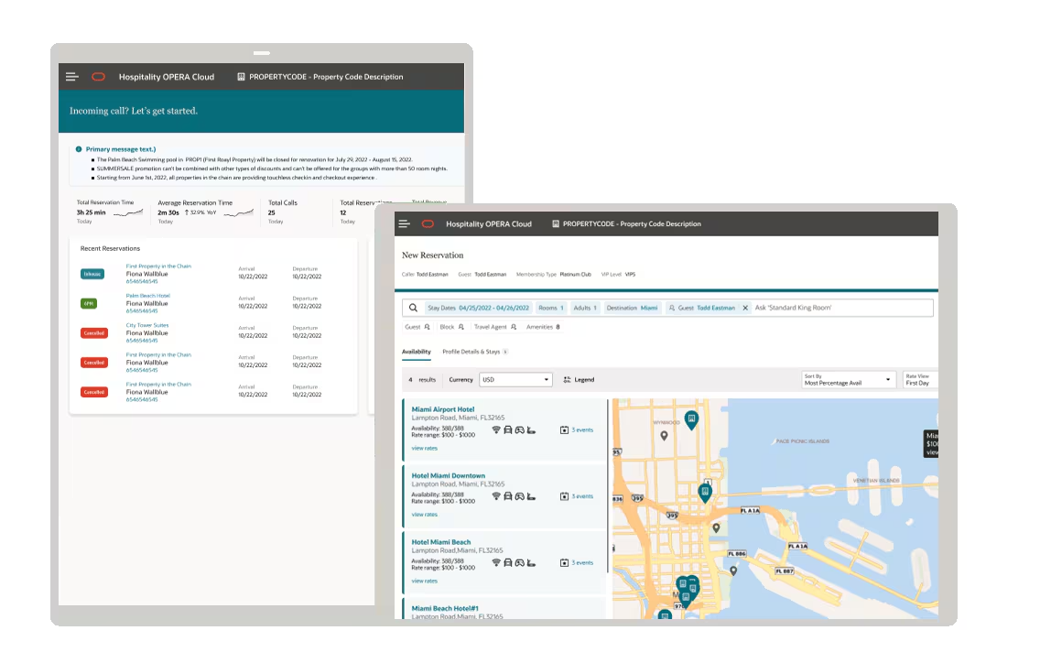Open the hamburger navigation menu

(x=404, y=223)
